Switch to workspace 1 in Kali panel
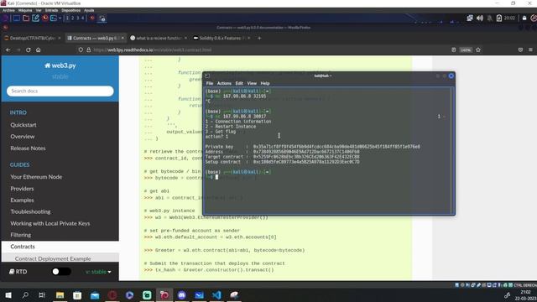537x302 pixels. 67,18
